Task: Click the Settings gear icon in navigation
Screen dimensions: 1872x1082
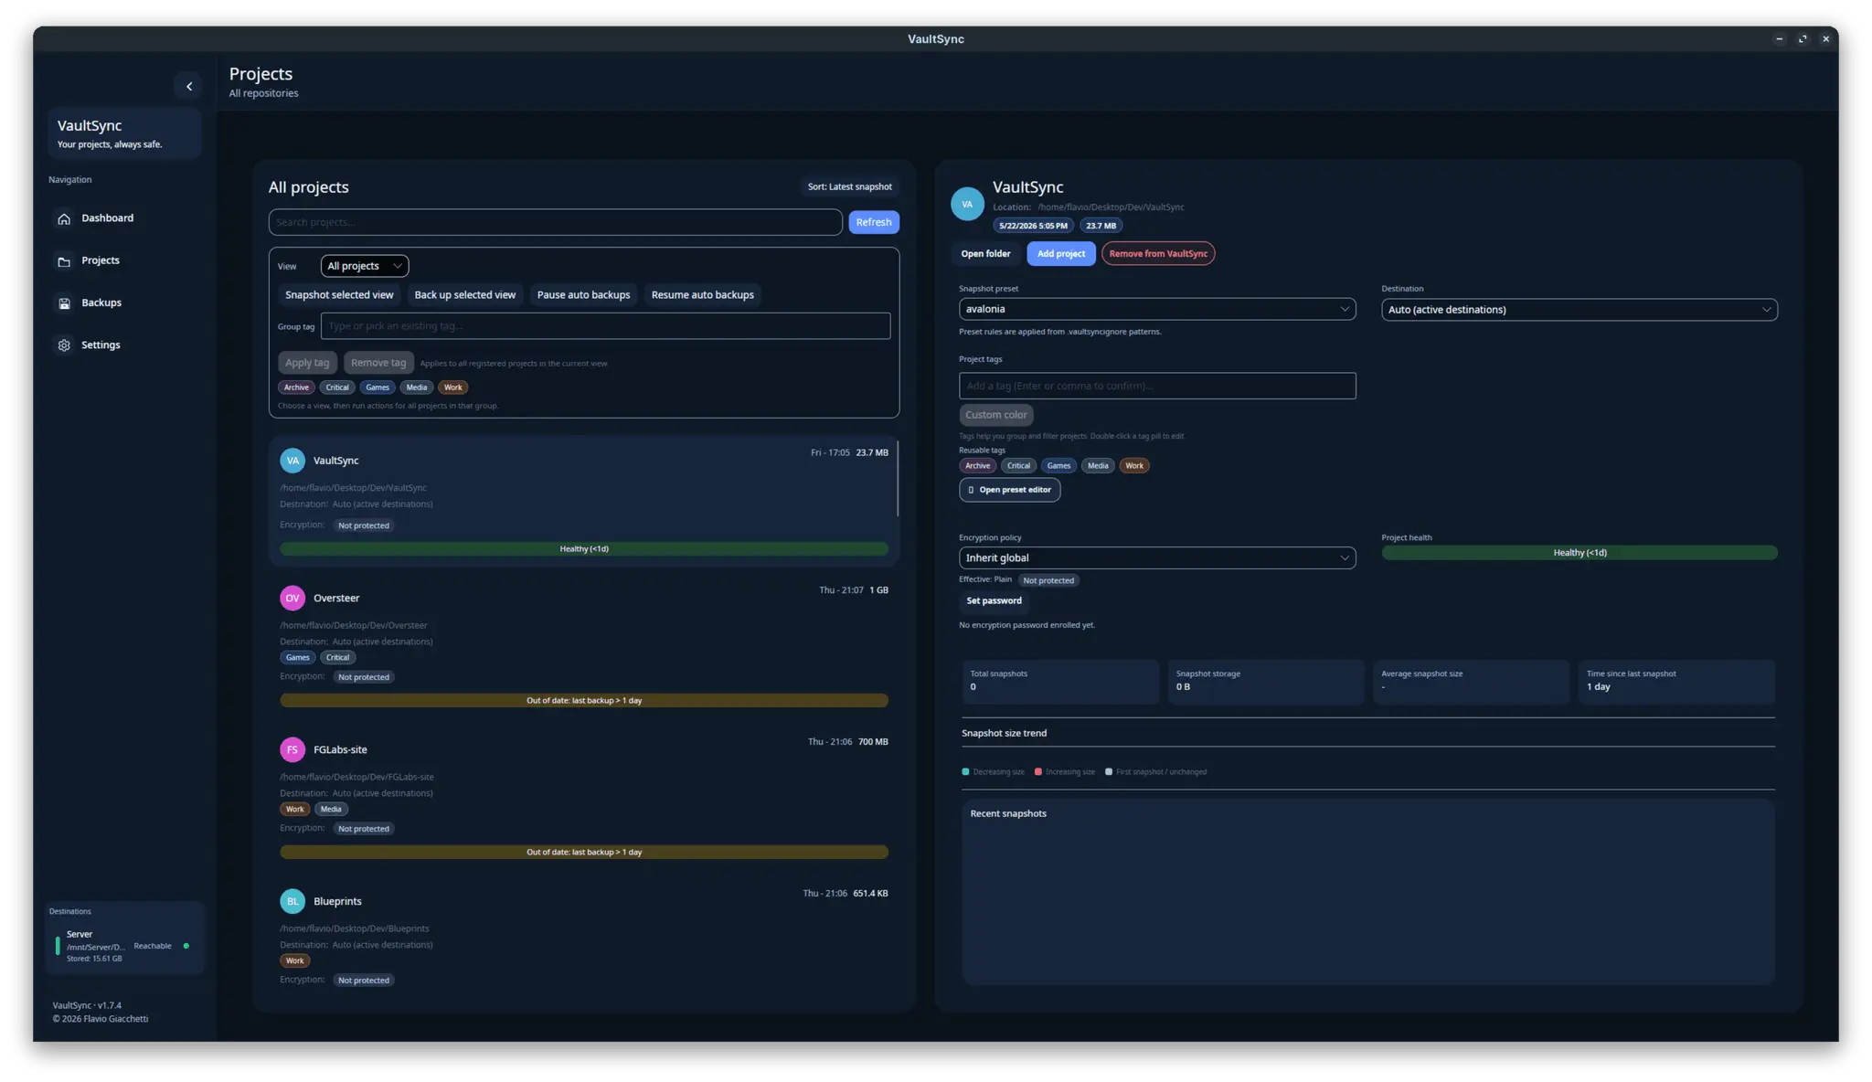Action: (x=64, y=345)
